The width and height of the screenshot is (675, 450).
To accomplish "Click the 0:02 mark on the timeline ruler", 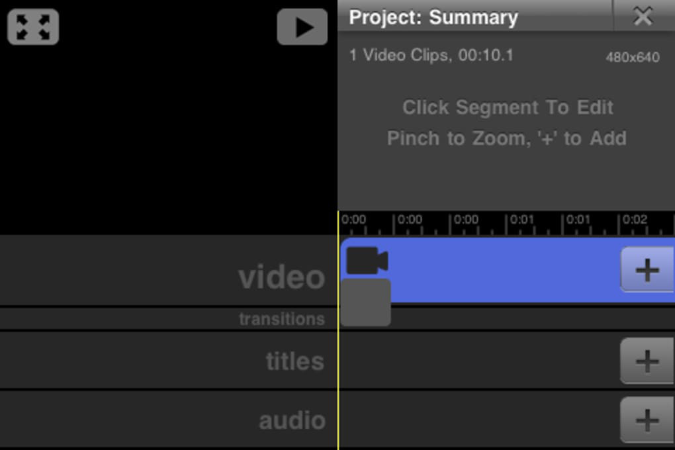I will (x=634, y=220).
